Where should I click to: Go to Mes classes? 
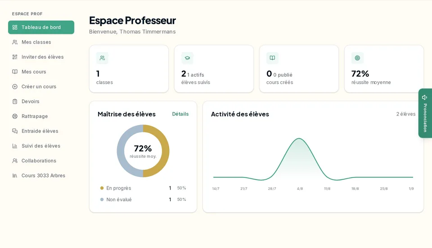(41, 42)
